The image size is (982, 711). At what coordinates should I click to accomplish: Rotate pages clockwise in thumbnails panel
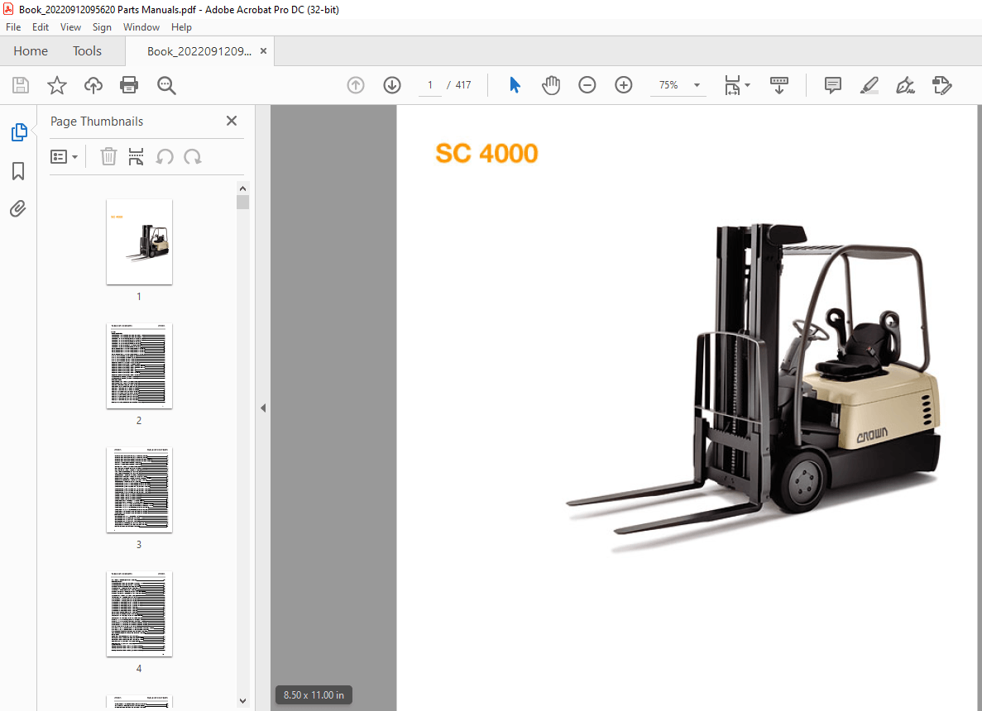(x=191, y=156)
